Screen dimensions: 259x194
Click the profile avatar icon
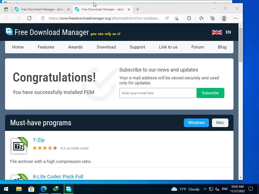pos(224,18)
